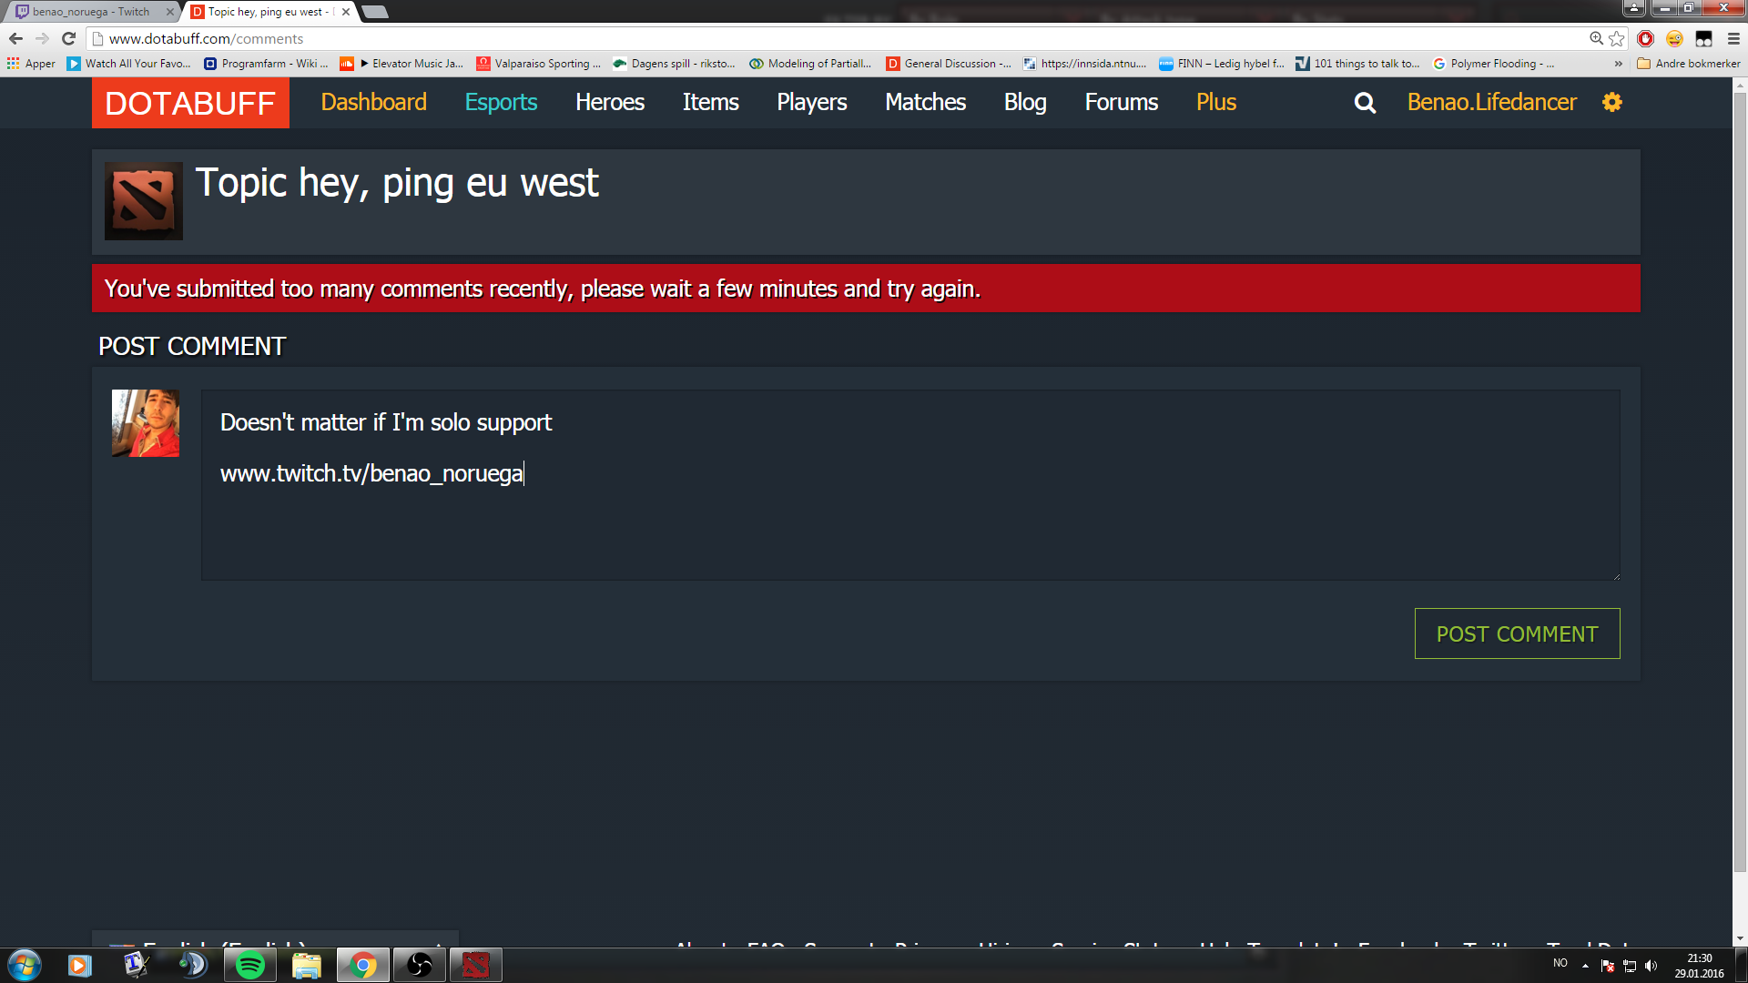
Task: Open the Windows Start button
Action: click(25, 965)
